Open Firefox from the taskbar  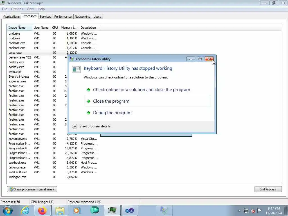[x=42, y=210]
